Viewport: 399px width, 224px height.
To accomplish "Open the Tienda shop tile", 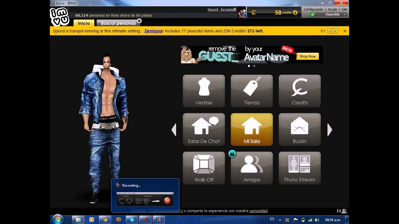I will [252, 91].
